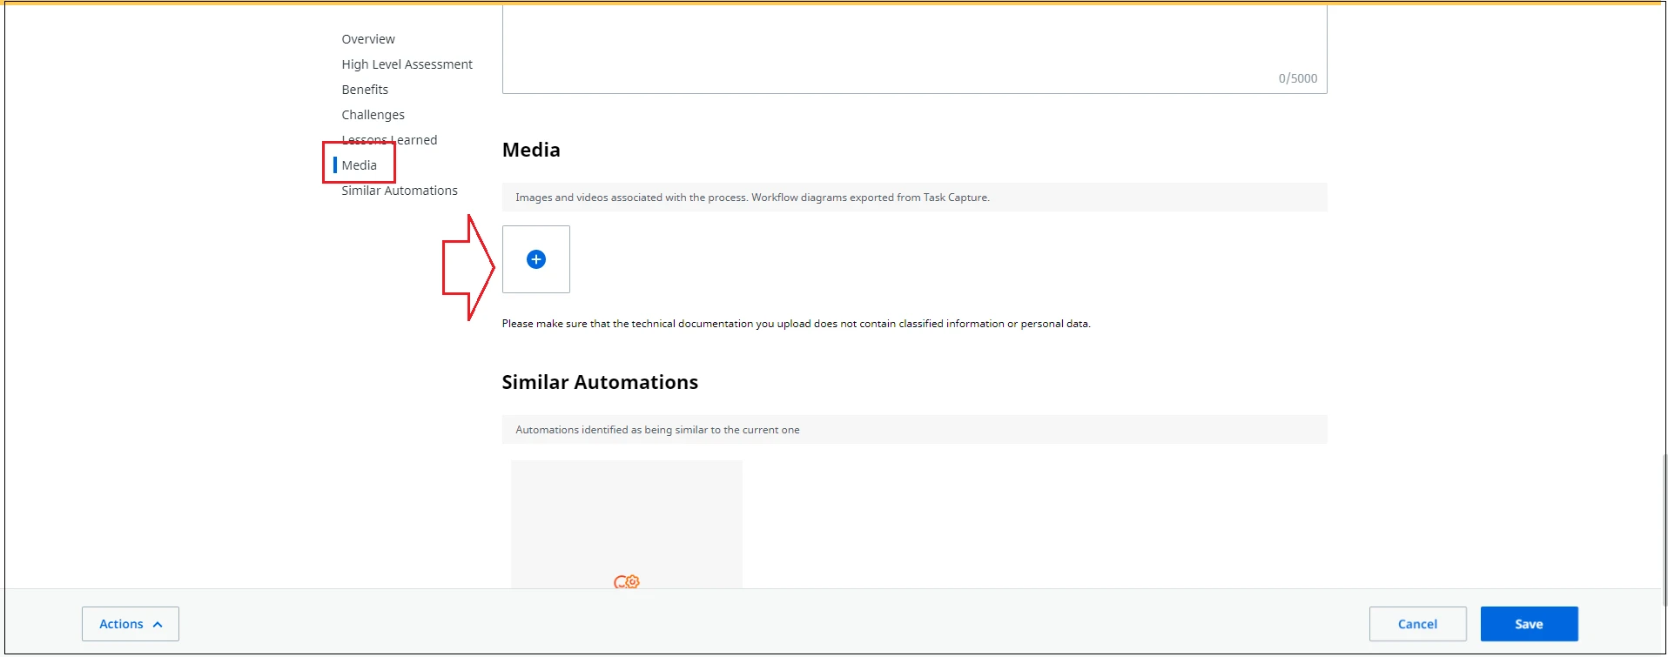The width and height of the screenshot is (1668, 657).
Task: Go to High Level Assessment section
Action: click(x=407, y=64)
